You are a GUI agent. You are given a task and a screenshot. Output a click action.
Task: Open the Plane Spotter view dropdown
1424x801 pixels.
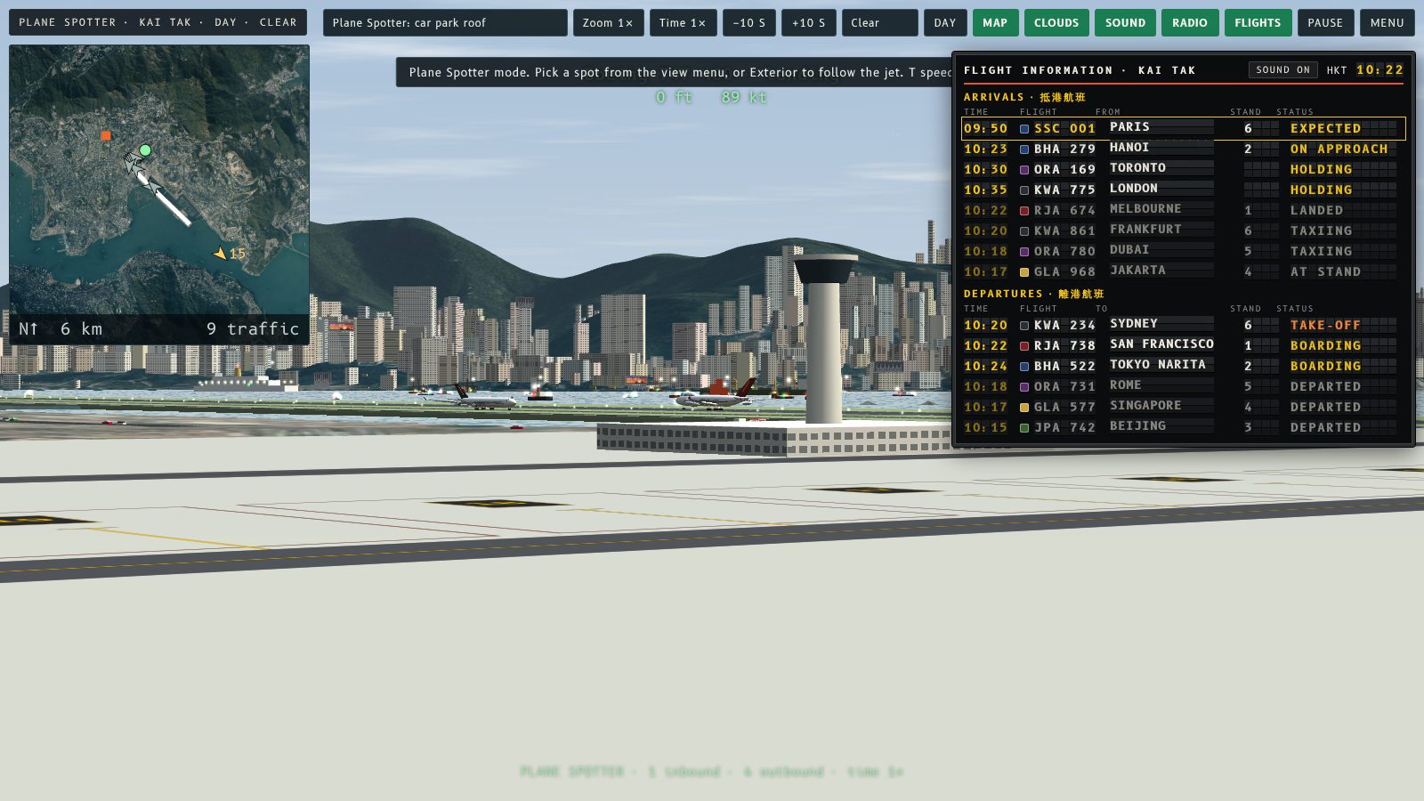point(444,22)
